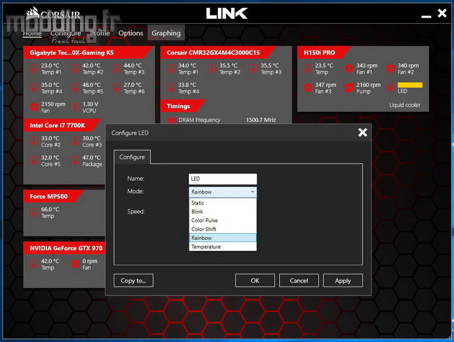This screenshot has height=342, width=454.
Task: Click H150i PRO Fan #2 340 rpm icon
Action: click(x=390, y=69)
